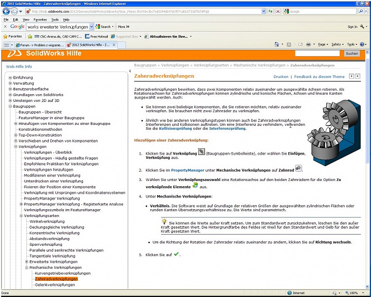Open the Edit menu
This screenshot has height=297, width=371.
click(16, 20)
